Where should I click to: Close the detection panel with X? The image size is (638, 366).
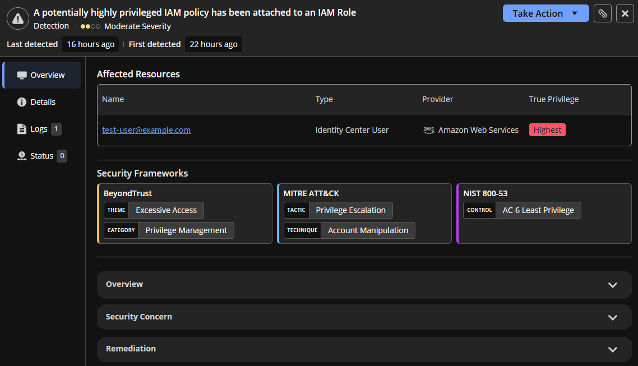click(x=625, y=13)
